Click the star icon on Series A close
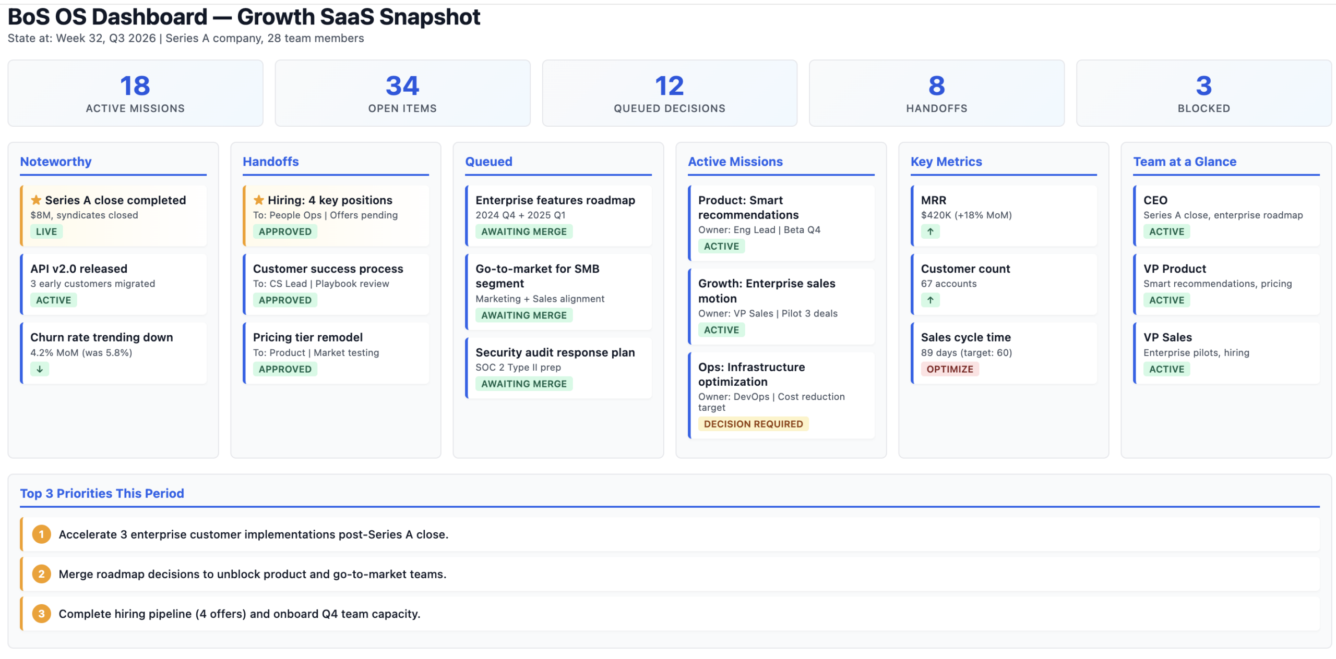Screen dimensions: 1336x659 point(36,200)
